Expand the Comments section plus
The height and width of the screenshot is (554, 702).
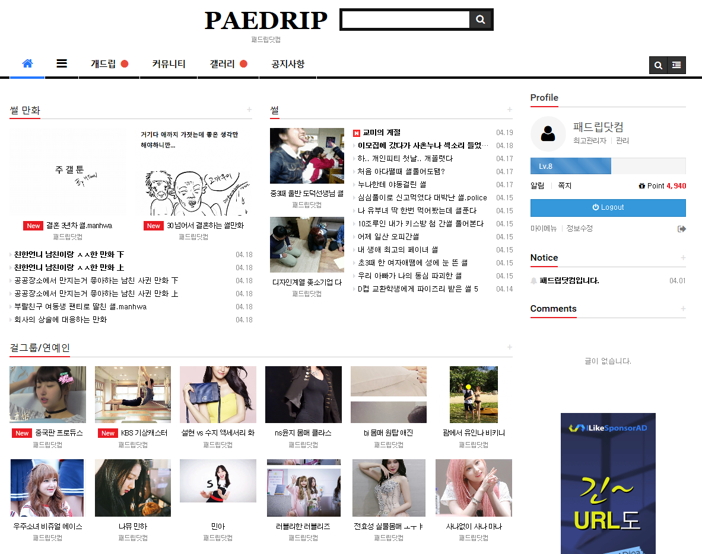click(x=683, y=309)
